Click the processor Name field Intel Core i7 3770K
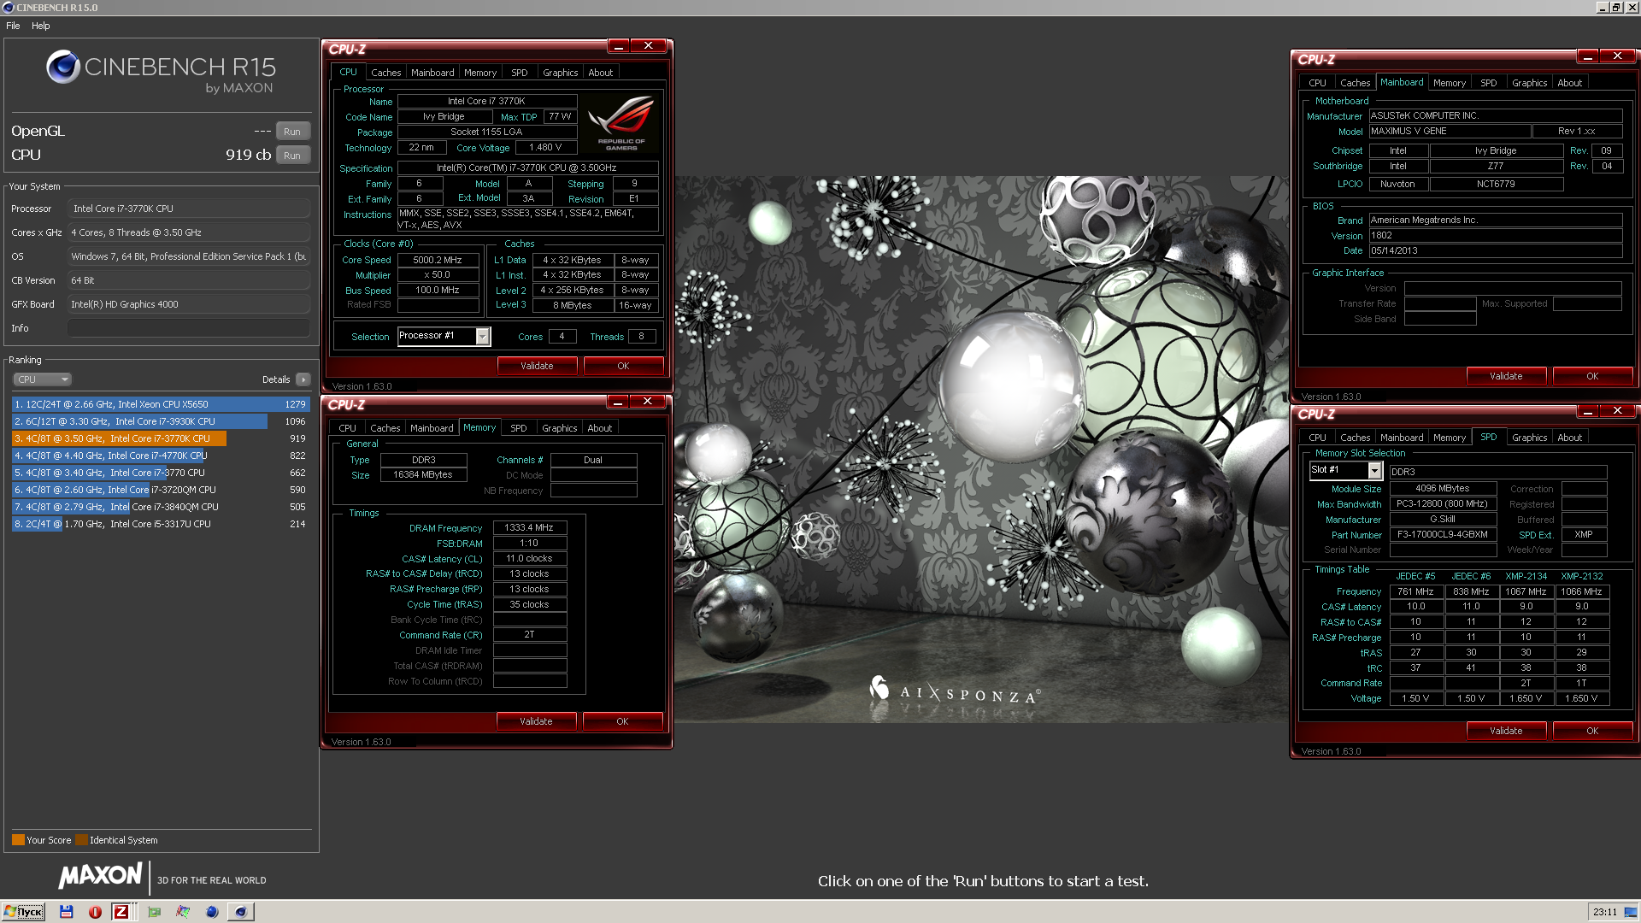 pos(486,101)
